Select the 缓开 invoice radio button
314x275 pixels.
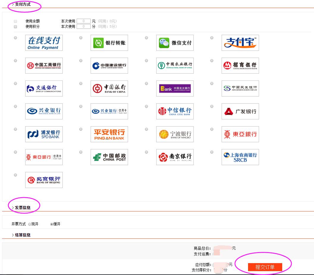51,224
